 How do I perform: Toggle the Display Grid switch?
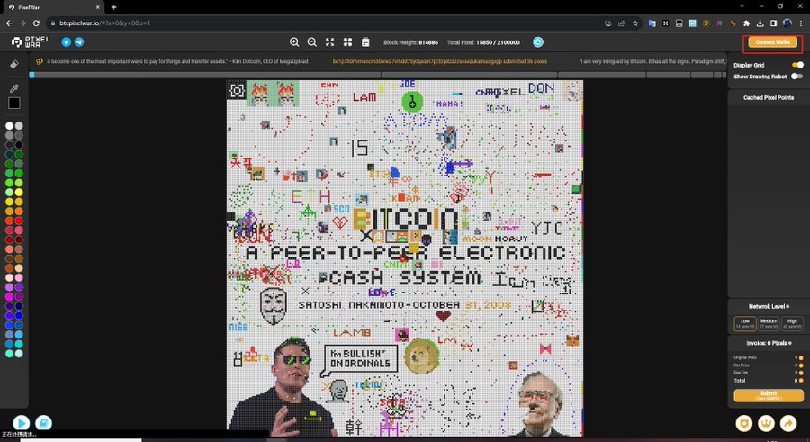(x=796, y=65)
